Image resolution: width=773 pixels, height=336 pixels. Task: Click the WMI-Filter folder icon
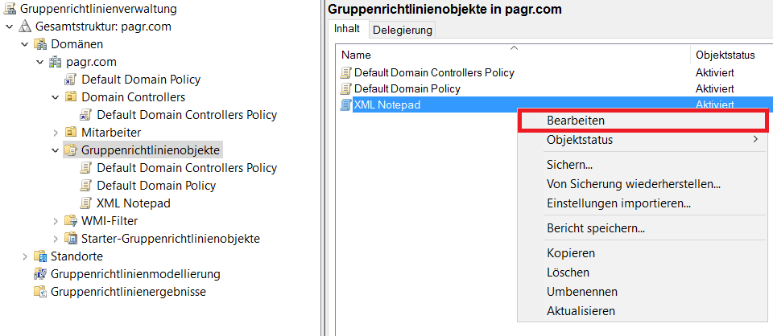tap(72, 221)
